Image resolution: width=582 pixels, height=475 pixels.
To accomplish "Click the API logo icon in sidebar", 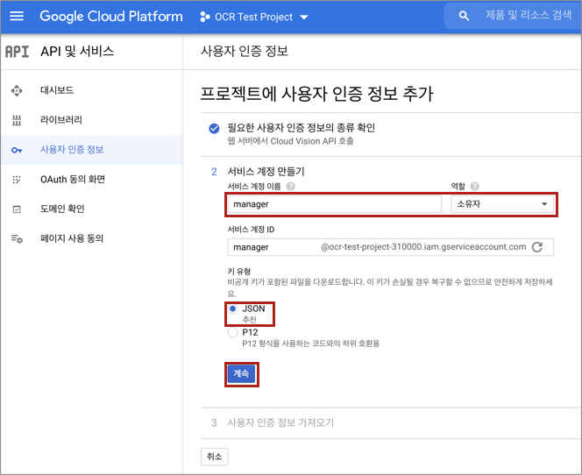I will (17, 52).
